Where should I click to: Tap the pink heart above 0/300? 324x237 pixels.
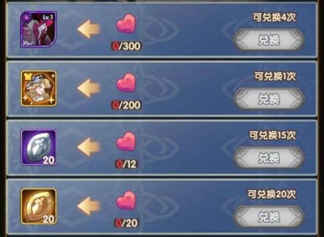[126, 23]
